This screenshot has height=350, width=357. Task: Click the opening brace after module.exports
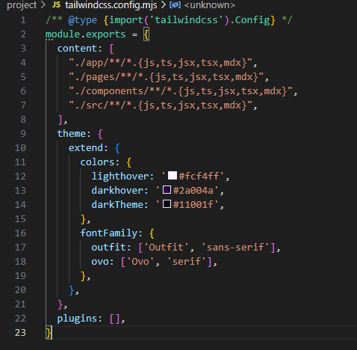[x=146, y=34]
